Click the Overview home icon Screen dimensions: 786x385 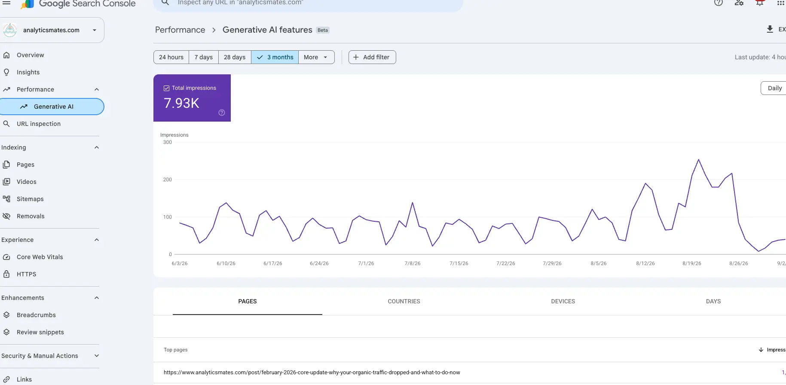click(6, 55)
